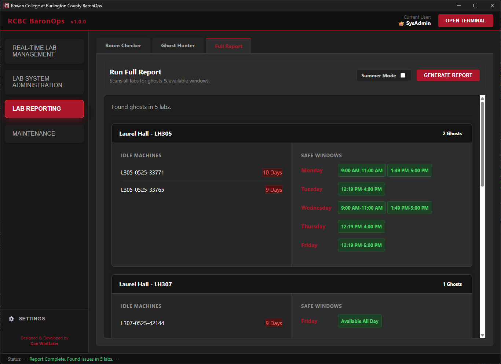Click the Generate Report button

[x=448, y=75]
